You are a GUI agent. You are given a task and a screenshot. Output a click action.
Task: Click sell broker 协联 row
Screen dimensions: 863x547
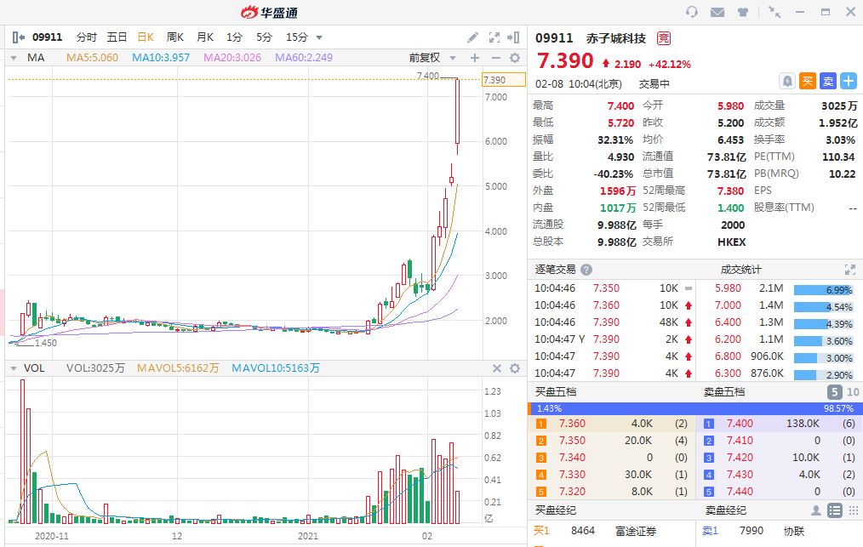pyautogui.click(x=779, y=531)
